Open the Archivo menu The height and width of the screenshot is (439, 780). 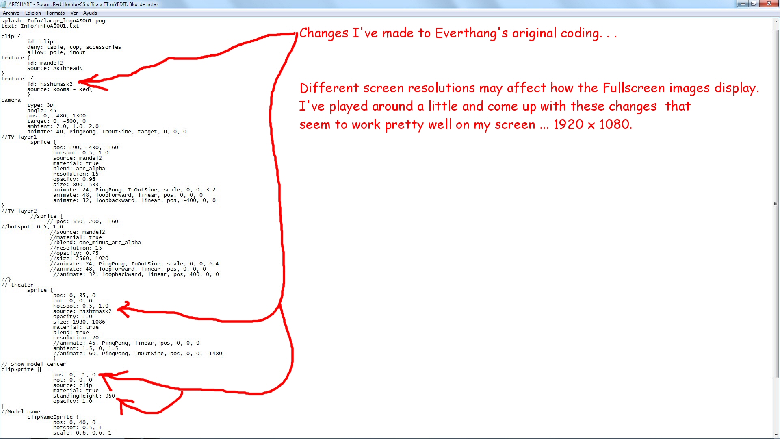[11, 13]
